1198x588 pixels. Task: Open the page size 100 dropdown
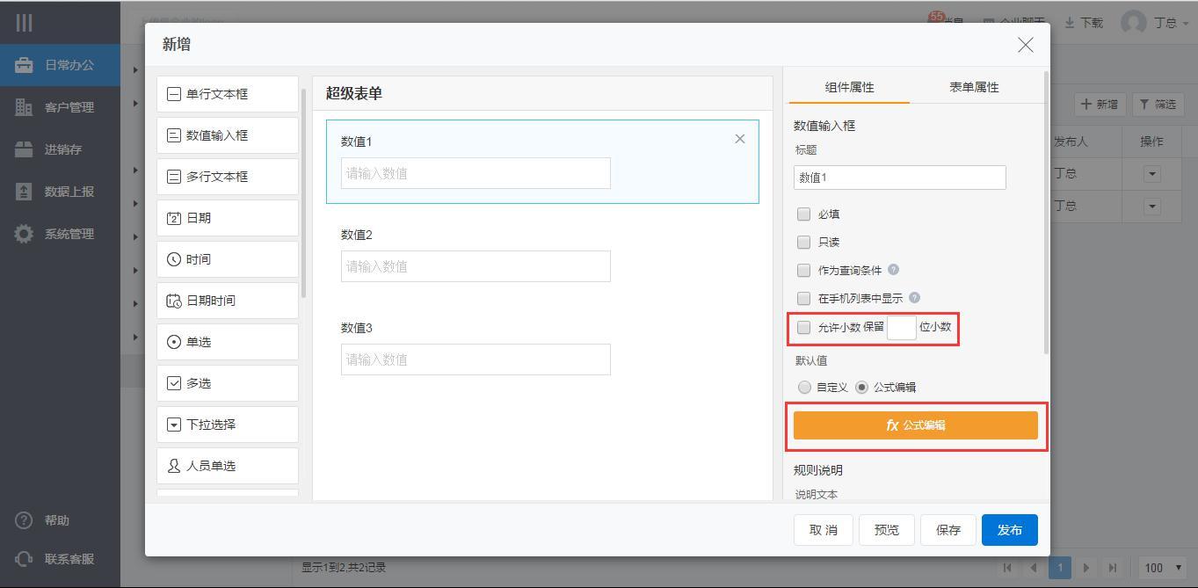(x=1163, y=568)
